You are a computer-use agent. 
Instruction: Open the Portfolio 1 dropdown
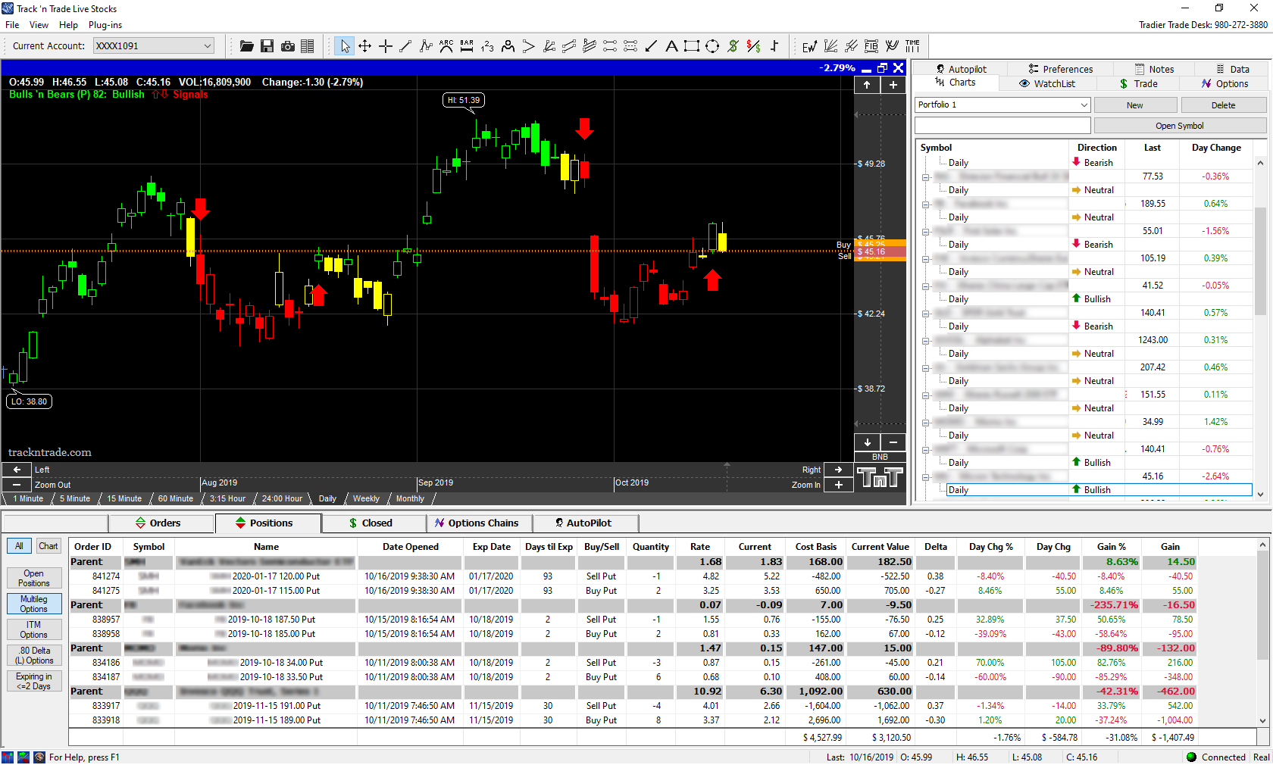point(1084,105)
